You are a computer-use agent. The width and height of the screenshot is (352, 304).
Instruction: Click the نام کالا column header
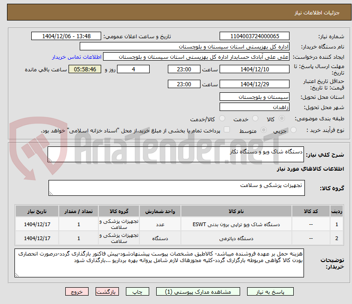[236, 211]
